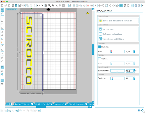This screenshot has width=145, height=113.
Task: Click Bereich zum Nachzeichnen auswählen button
Action: [x=119, y=21]
